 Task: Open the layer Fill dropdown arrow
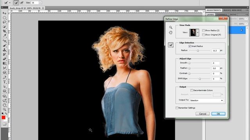(x=246, y=24)
